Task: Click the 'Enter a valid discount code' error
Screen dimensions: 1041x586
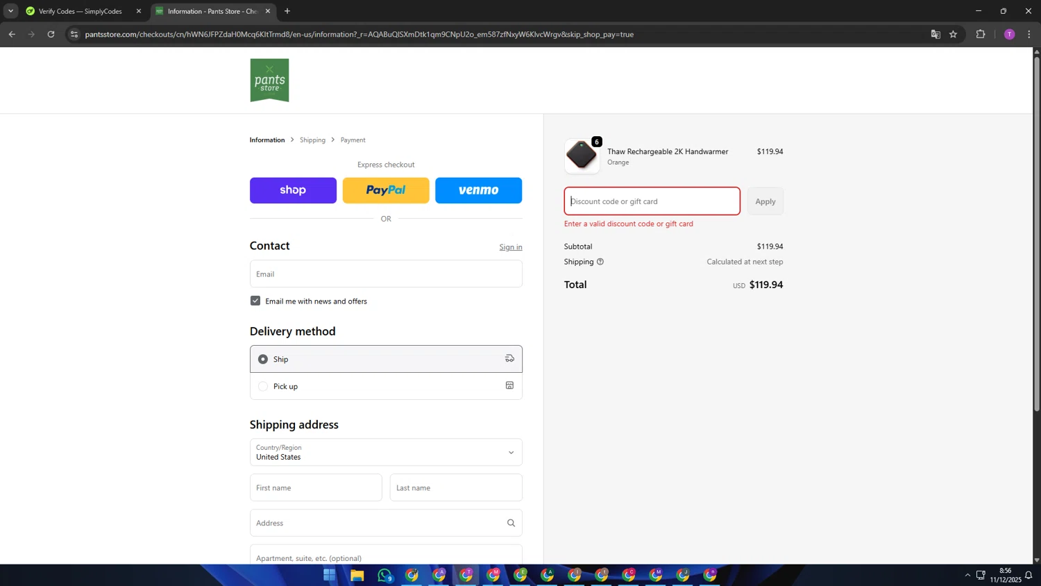Action: click(629, 224)
